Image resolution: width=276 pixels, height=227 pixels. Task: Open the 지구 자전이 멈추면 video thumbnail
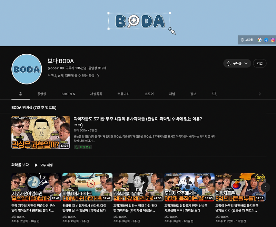[x=37, y=187]
